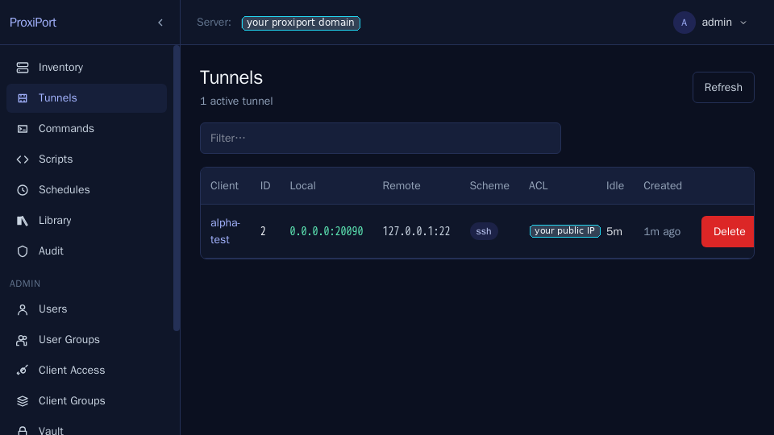This screenshot has width=774, height=435.
Task: Click the Client Groups layers icon
Action: coord(23,401)
